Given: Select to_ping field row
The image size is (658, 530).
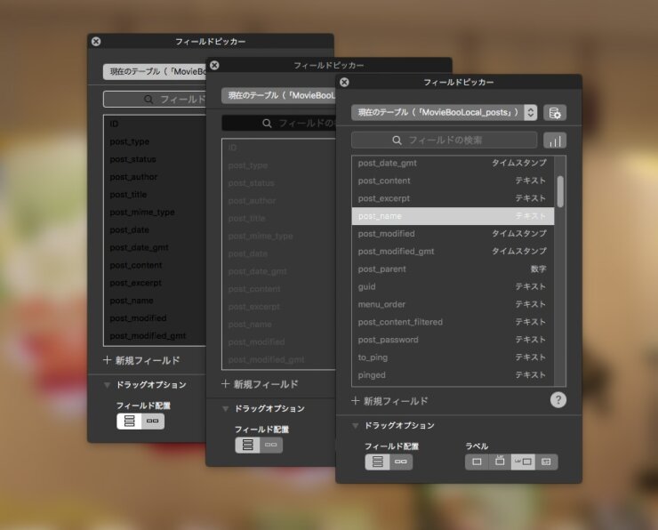Looking at the screenshot, I should point(453,357).
